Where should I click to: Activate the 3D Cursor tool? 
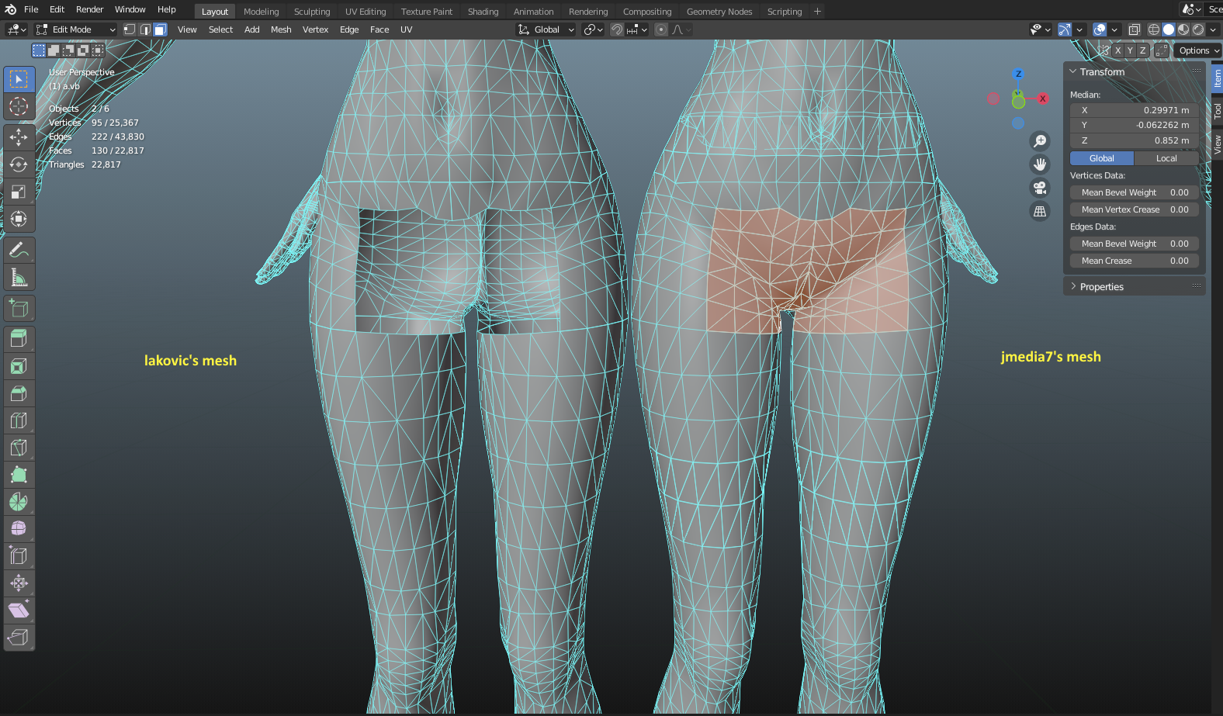(x=19, y=106)
